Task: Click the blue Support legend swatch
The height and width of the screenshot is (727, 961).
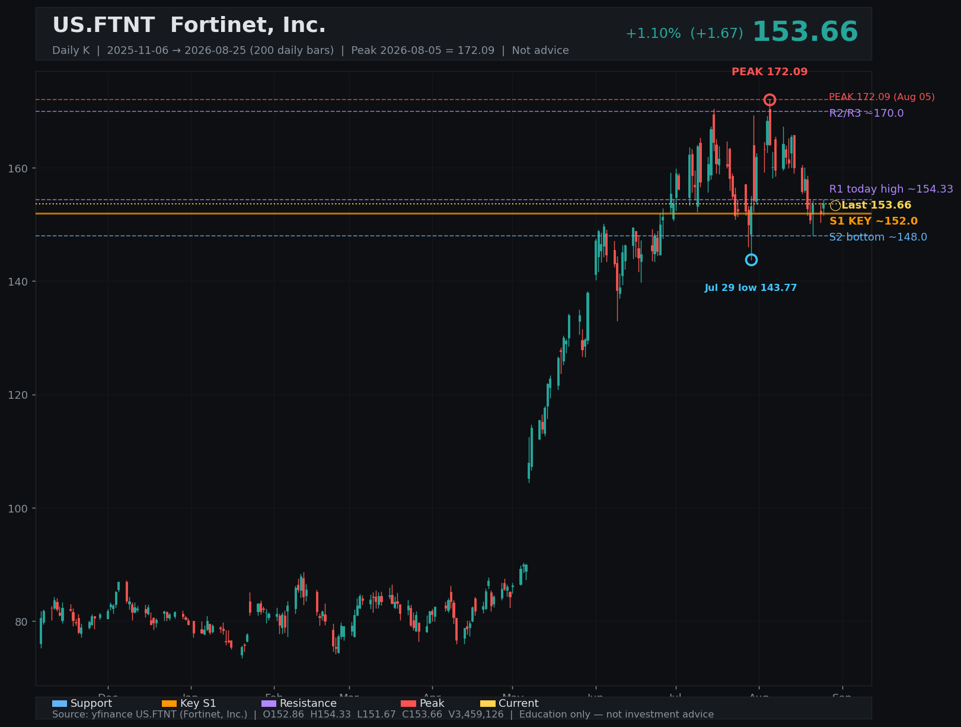Action: point(59,703)
